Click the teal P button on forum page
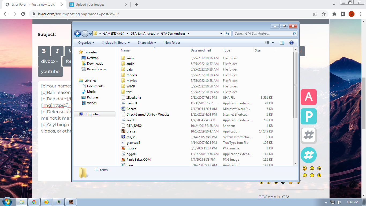Image resolution: width=366 pixels, height=206 pixels. (309, 116)
